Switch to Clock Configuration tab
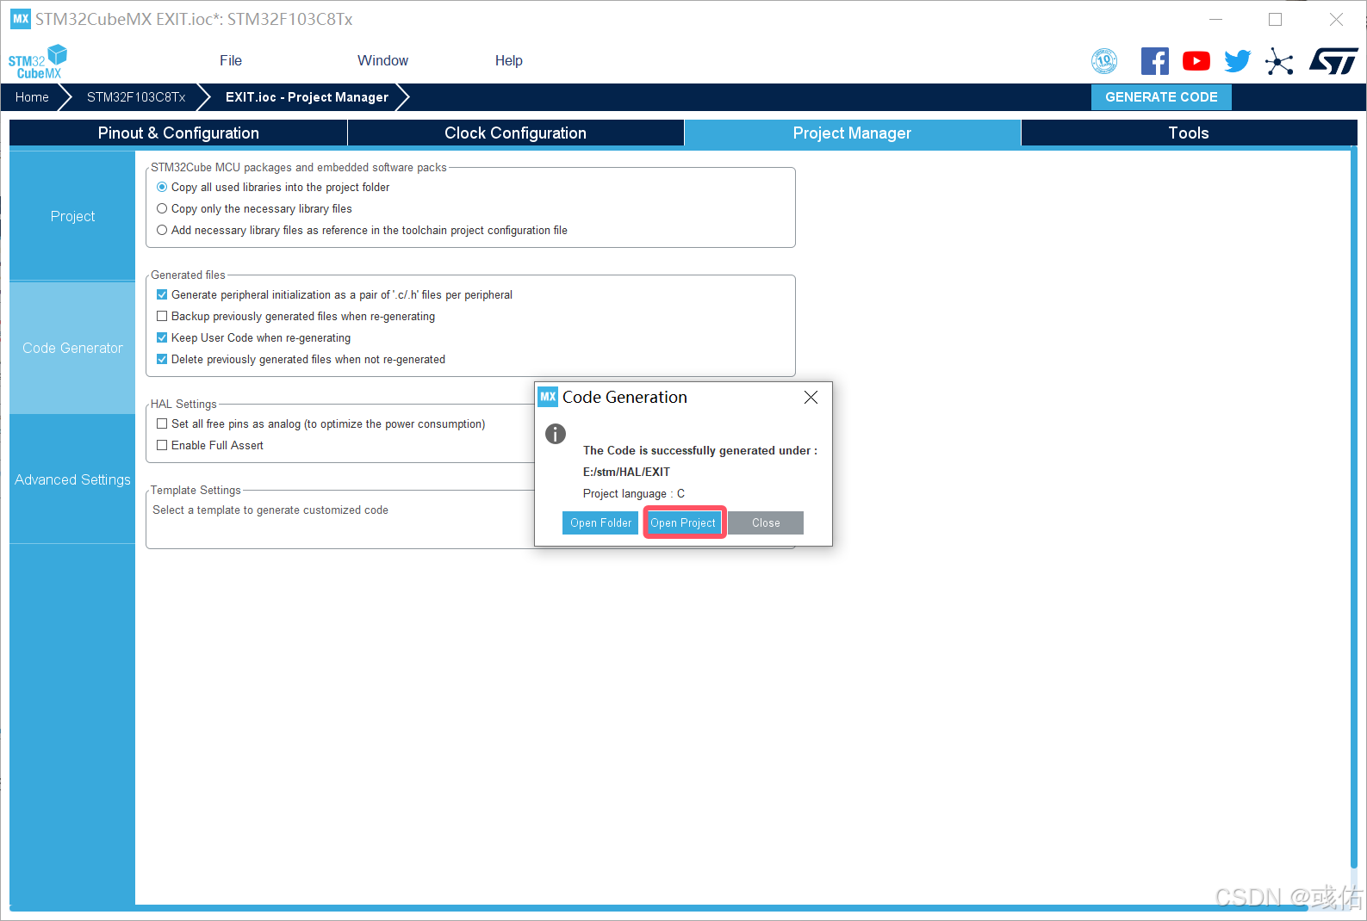 tap(515, 133)
